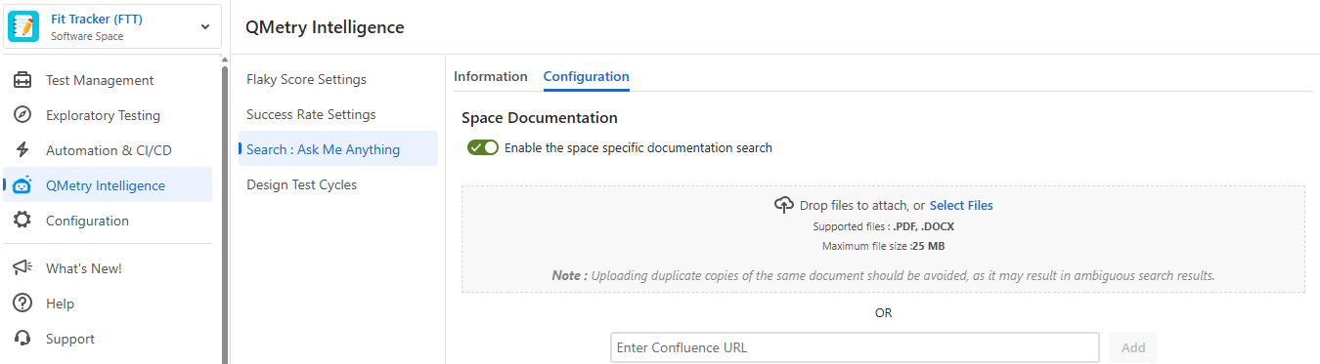Click the 'Supported files : .PDF, .DOCX' text
The height and width of the screenshot is (364, 1320).
pos(883,226)
